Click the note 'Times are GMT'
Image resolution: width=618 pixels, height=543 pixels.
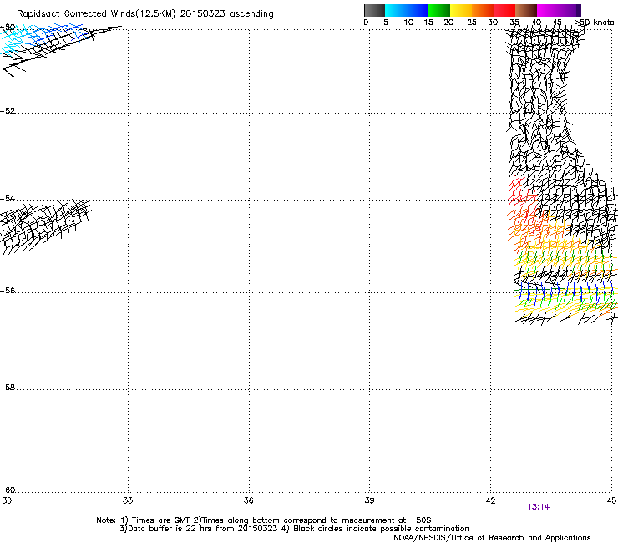(x=161, y=520)
